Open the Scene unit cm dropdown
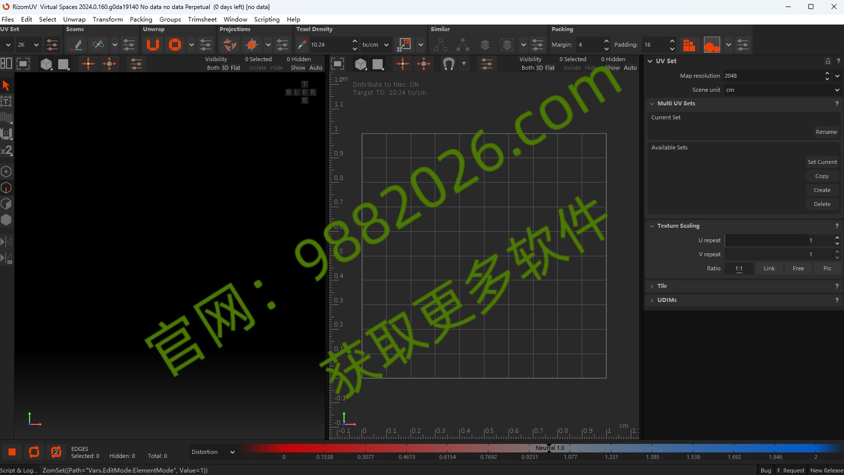844x475 pixels. (782, 90)
